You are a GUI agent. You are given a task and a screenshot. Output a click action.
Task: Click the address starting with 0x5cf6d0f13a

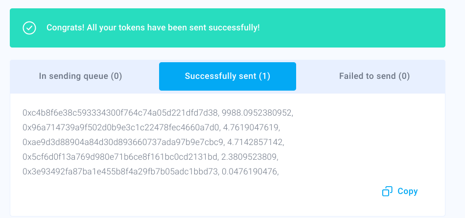click(120, 157)
